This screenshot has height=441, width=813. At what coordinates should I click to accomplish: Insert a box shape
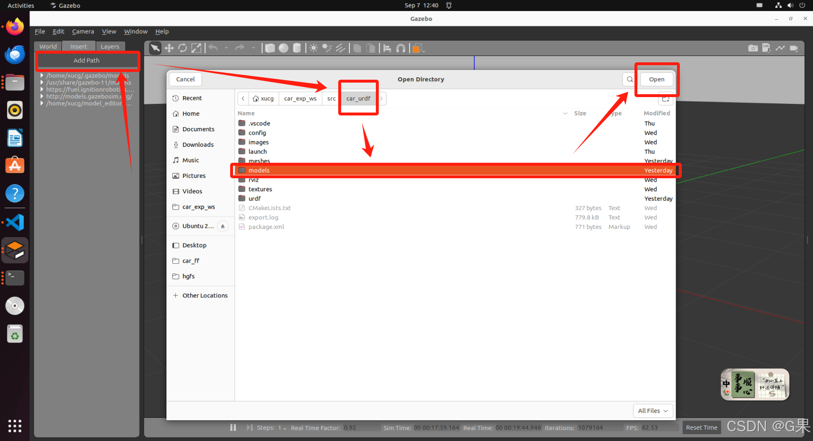click(x=270, y=48)
